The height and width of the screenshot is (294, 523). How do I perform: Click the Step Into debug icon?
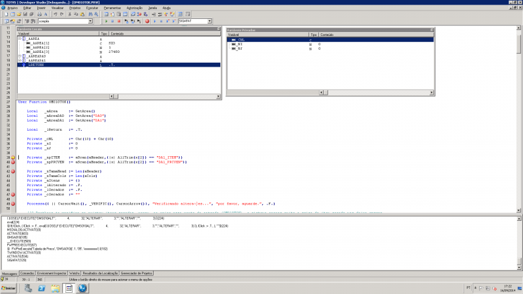pyautogui.click(x=126, y=21)
